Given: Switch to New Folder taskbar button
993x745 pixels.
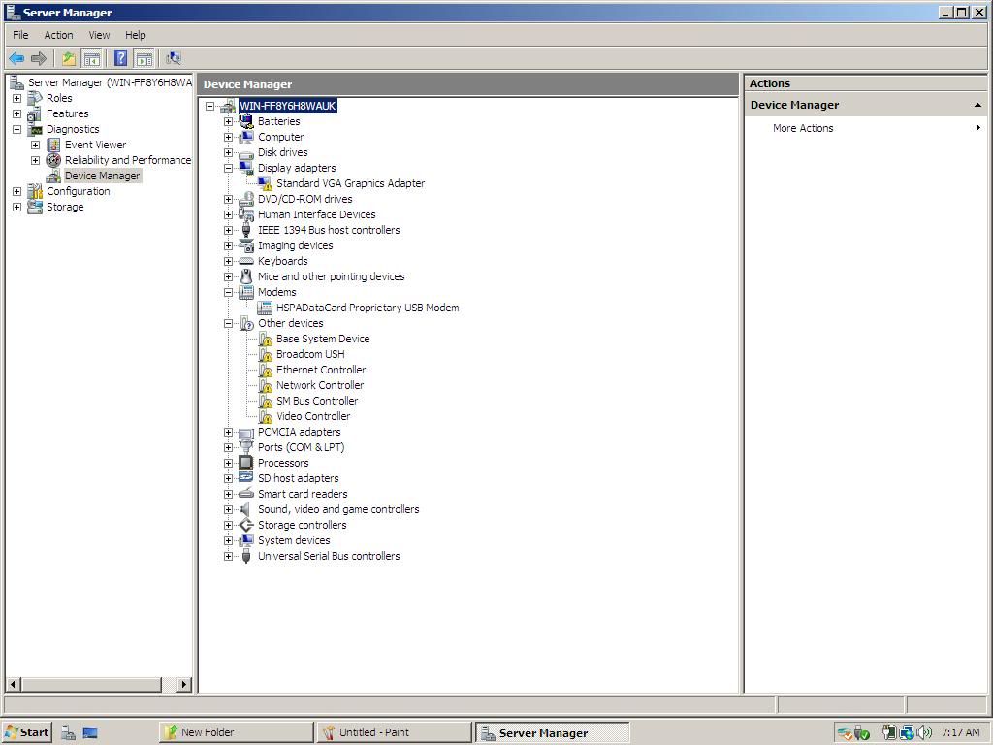Looking at the screenshot, I should pyautogui.click(x=236, y=732).
